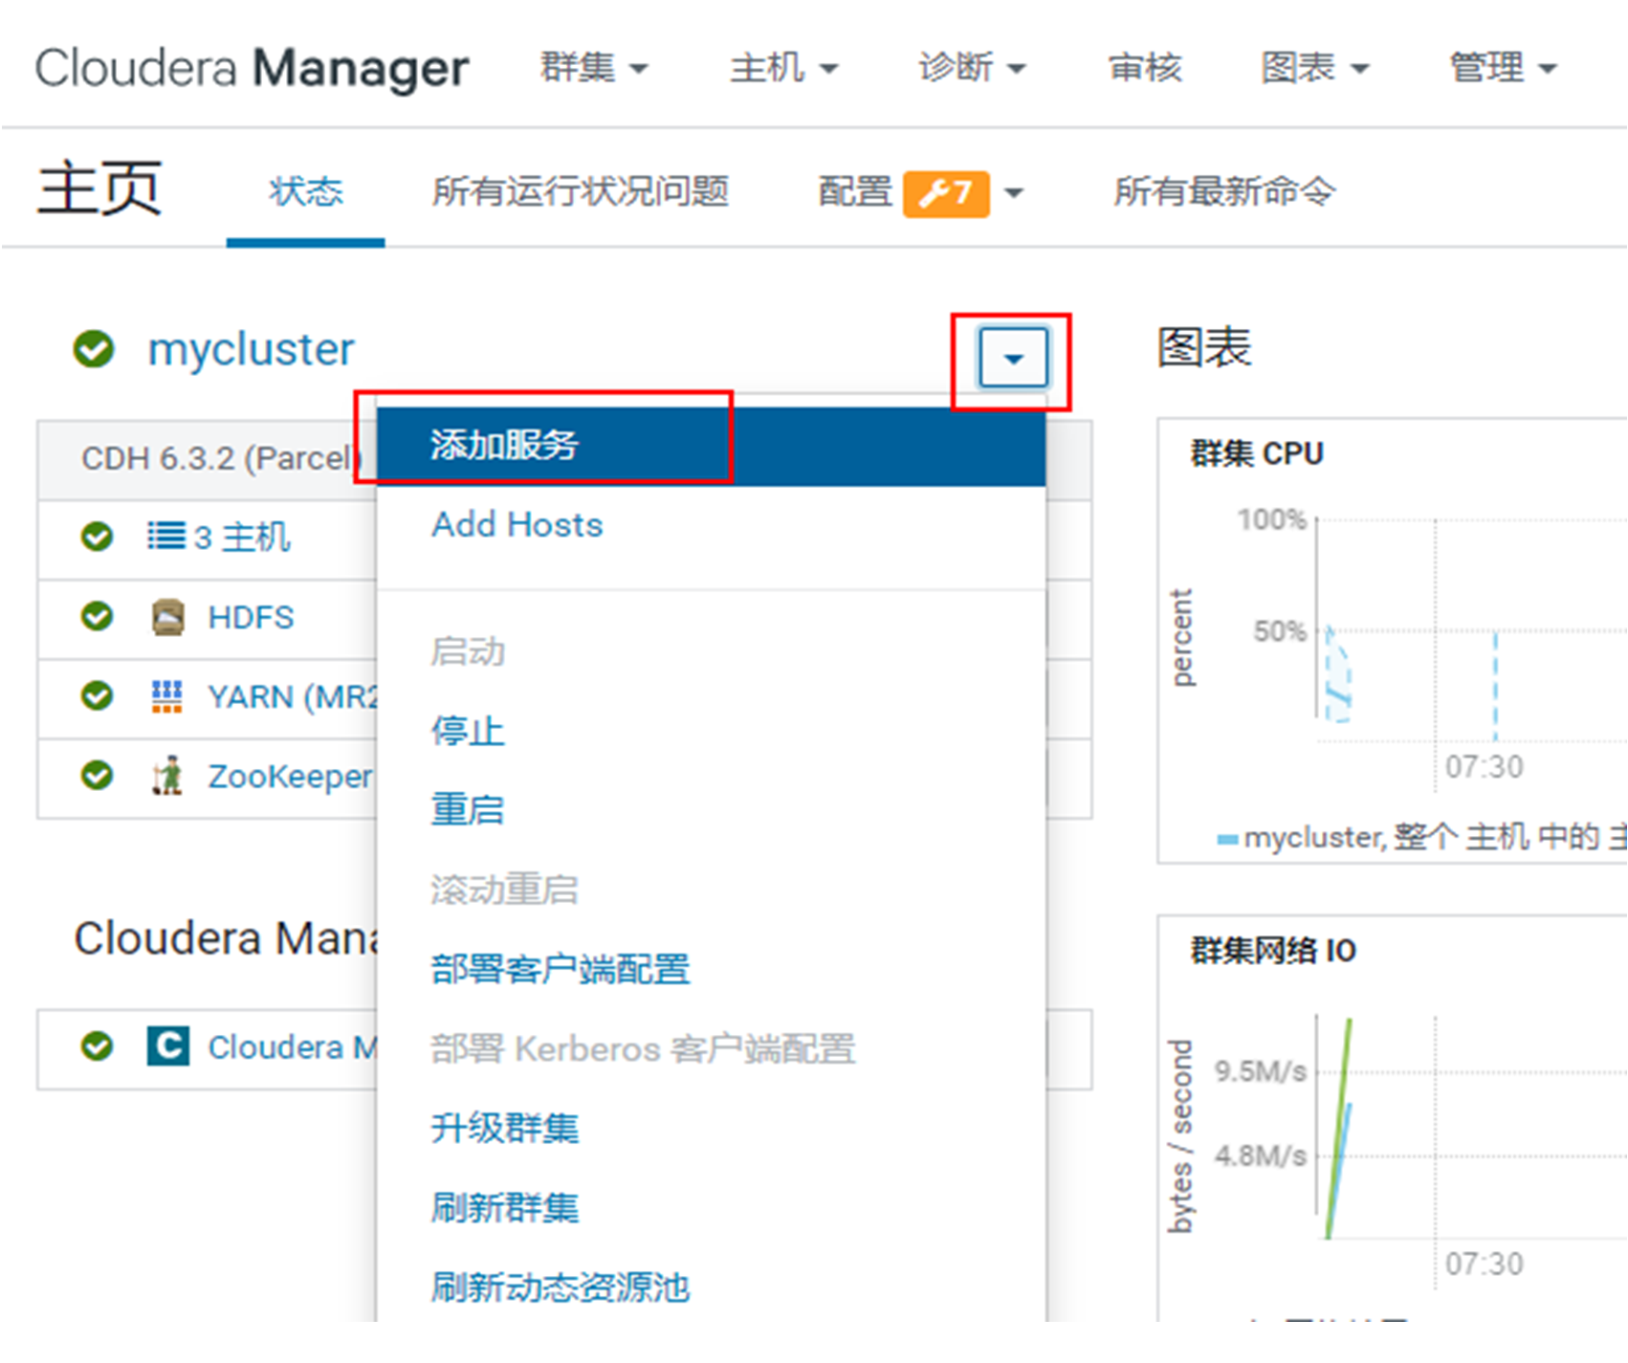This screenshot has width=1628, height=1363.
Task: Click the 群集 CPU chart plot area
Action: (1471, 631)
